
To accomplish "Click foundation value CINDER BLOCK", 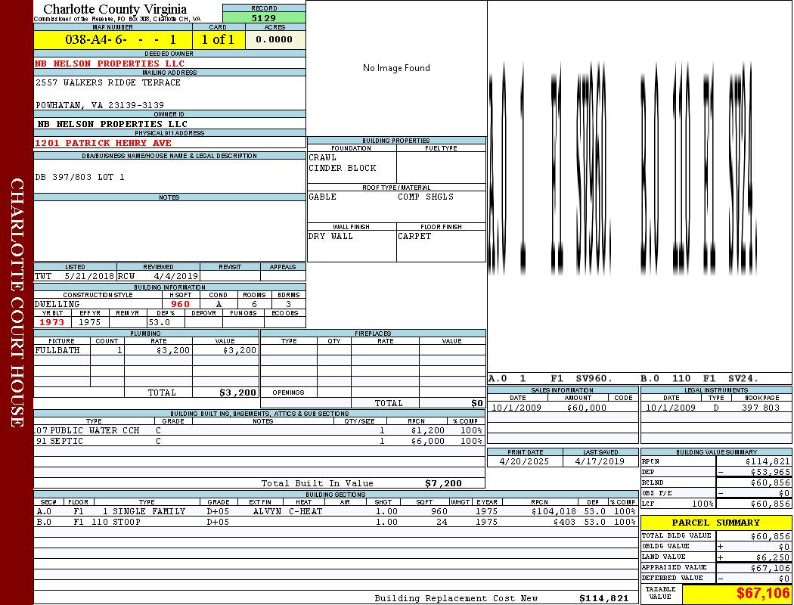I will tap(343, 168).
